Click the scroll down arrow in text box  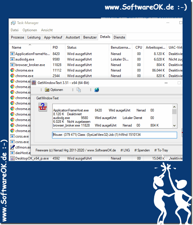tap(174, 126)
